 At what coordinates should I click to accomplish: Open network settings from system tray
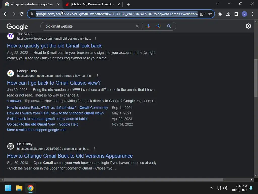pyautogui.click(x=219, y=188)
